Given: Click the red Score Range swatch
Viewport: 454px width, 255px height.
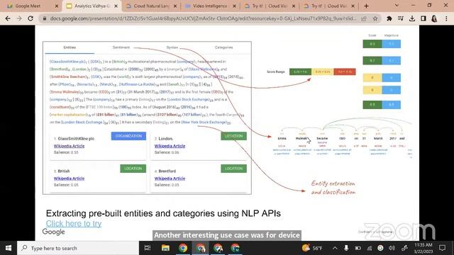Looking at the screenshot, I should pyautogui.click(x=345, y=72).
